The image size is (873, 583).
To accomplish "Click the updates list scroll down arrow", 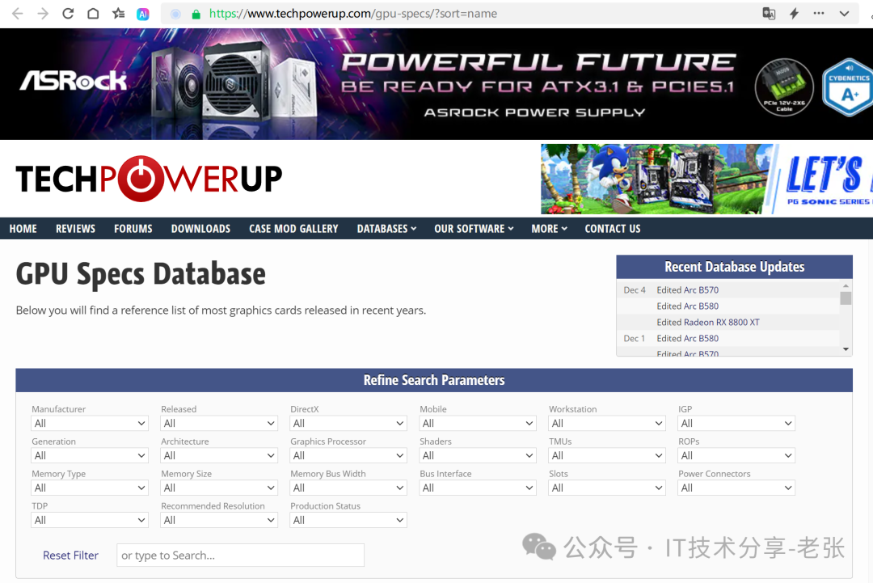I will tap(846, 349).
